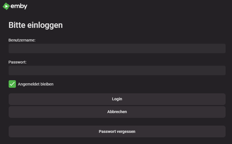This screenshot has height=144, width=232.
Task: Click the green emby play logo icon
Action: pyautogui.click(x=6, y=6)
